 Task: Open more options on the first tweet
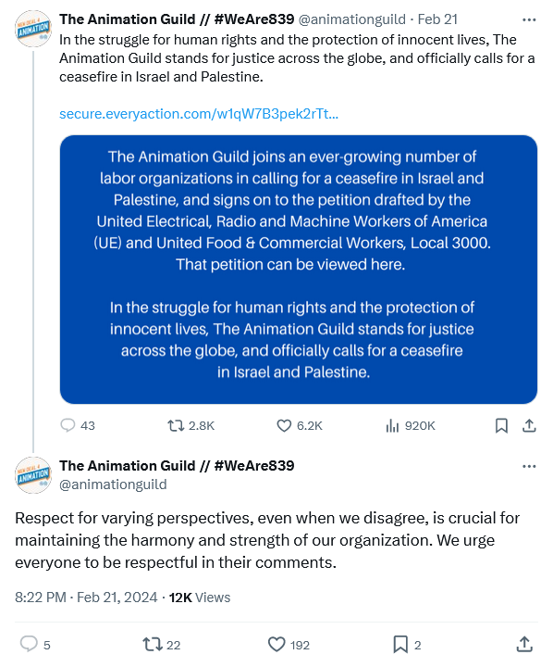coord(529,19)
